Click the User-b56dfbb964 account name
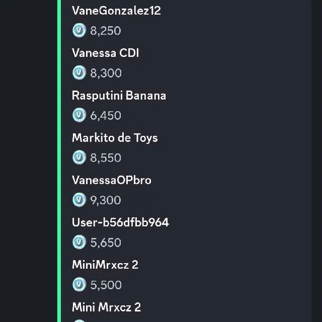The height and width of the screenshot is (322, 322). coord(120,222)
